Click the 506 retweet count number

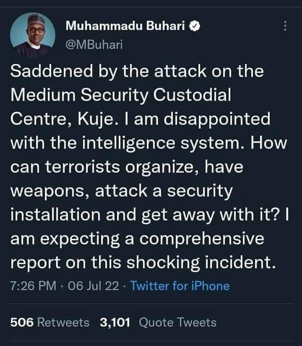coord(22,322)
